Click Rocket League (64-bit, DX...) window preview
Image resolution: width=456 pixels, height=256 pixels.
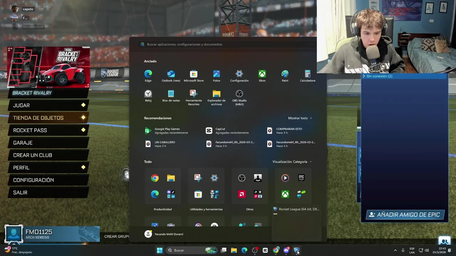296,223
